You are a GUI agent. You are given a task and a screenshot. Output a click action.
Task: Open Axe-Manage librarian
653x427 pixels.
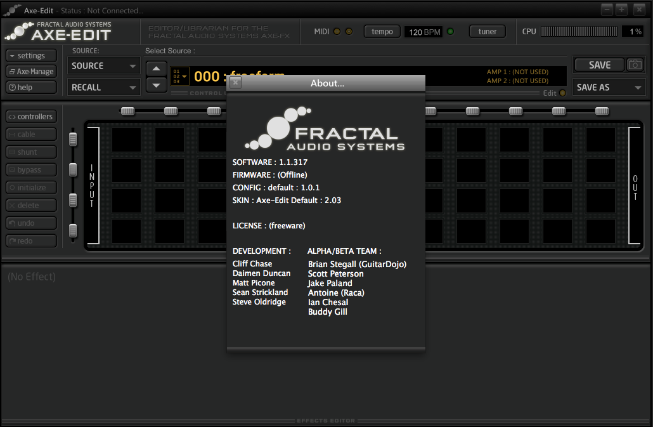[x=32, y=71]
